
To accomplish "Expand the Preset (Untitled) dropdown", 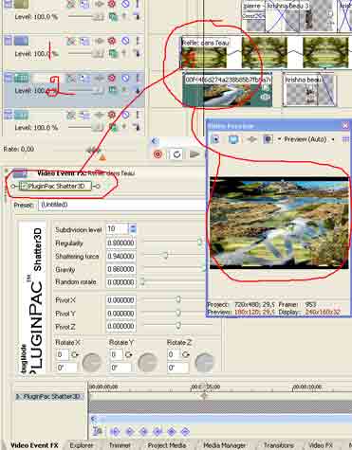I will click(x=121, y=205).
